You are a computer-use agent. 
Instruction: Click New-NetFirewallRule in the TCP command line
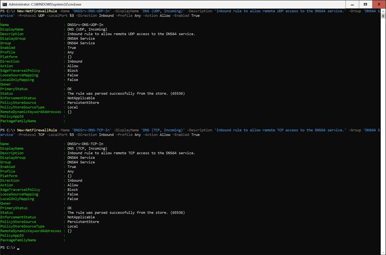(37, 130)
